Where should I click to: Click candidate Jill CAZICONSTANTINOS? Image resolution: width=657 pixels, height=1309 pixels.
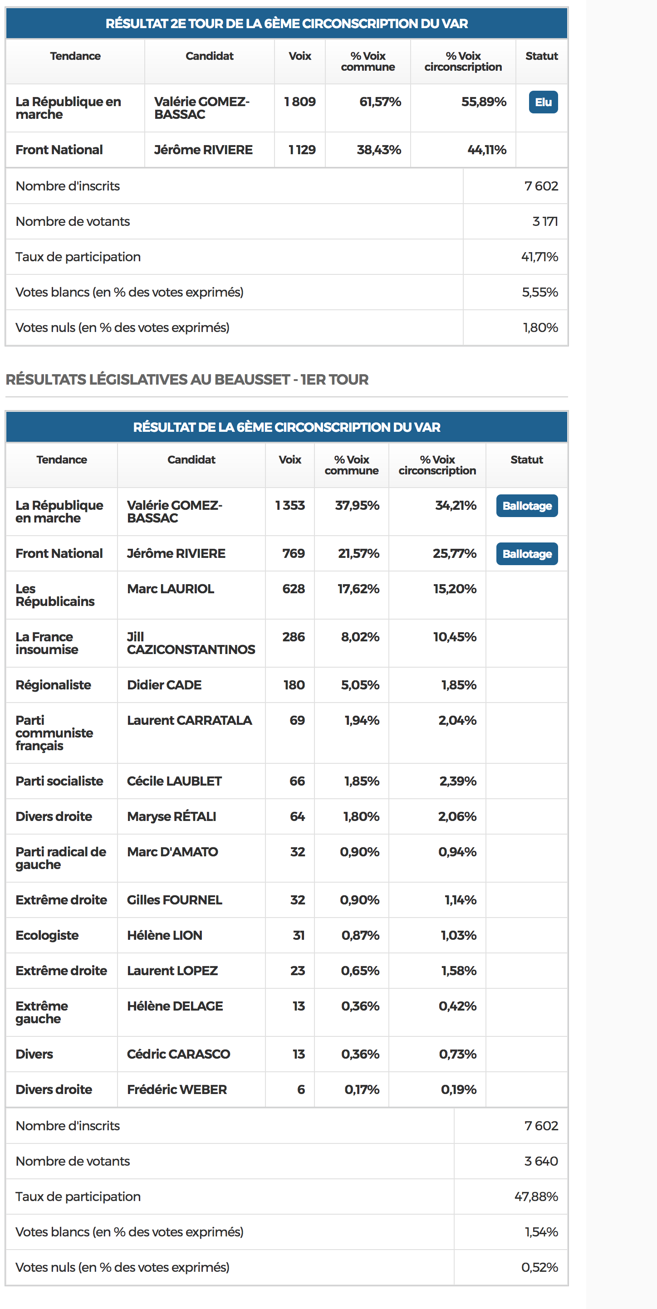coord(191,643)
